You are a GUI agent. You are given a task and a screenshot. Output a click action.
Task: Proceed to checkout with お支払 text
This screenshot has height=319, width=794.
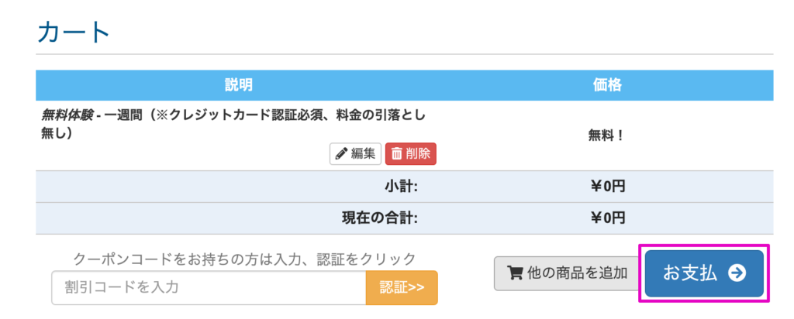(689, 273)
